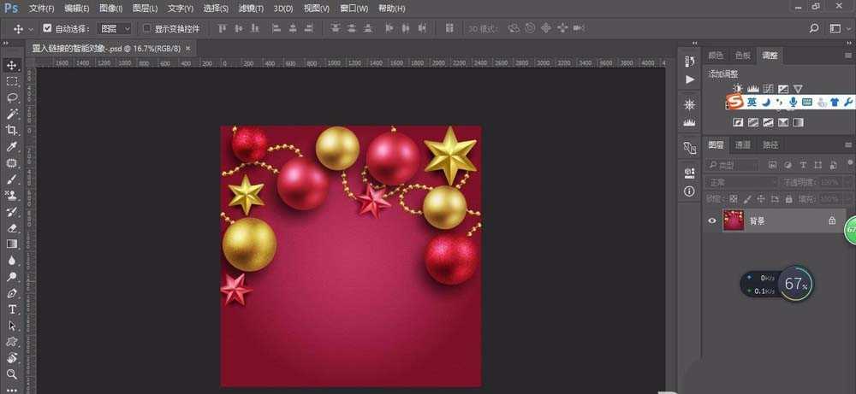Open the auto-select Layer dropdown
The height and width of the screenshot is (394, 856).
click(x=115, y=28)
